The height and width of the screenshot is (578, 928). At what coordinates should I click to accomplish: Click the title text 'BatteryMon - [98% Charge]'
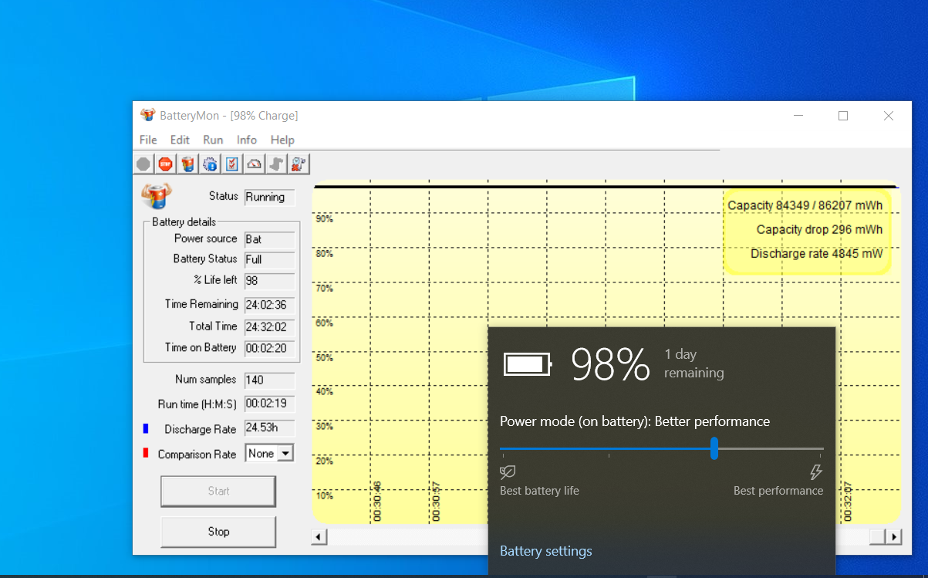(229, 116)
